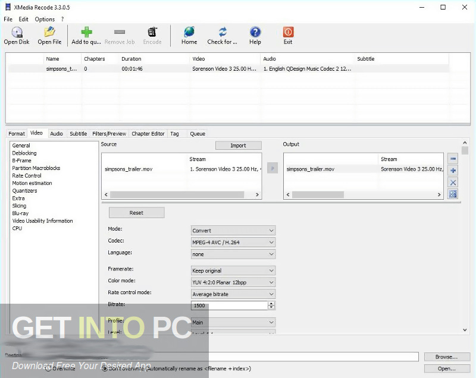Image resolution: width=476 pixels, height=378 pixels.
Task: Select Quantizers settings item
Action: tap(24, 191)
